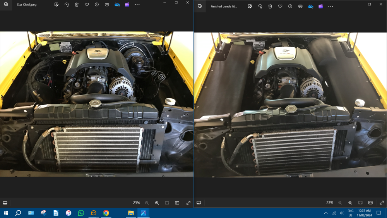Switch ENG US input language
Image resolution: width=387 pixels, height=218 pixels.
(351, 213)
